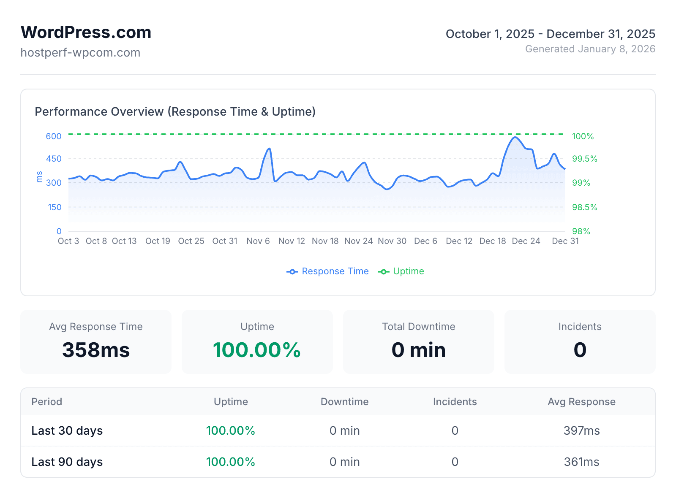
Task: Click the Uptime 100.00% summary card
Action: coord(257,342)
